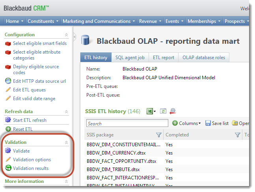255x192 pixels.
Task: Collapse the Refresh data section
Action: 66,112
